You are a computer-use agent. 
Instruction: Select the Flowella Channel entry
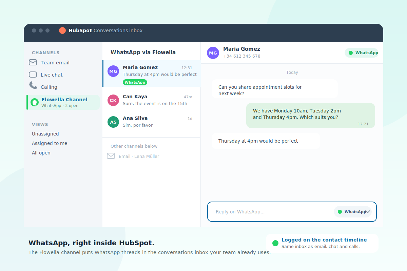(x=63, y=102)
